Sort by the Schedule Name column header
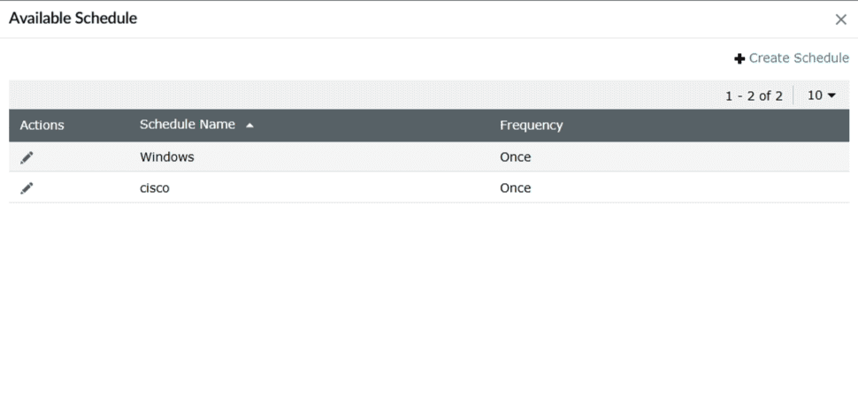Image resolution: width=858 pixels, height=420 pixels. 188,125
